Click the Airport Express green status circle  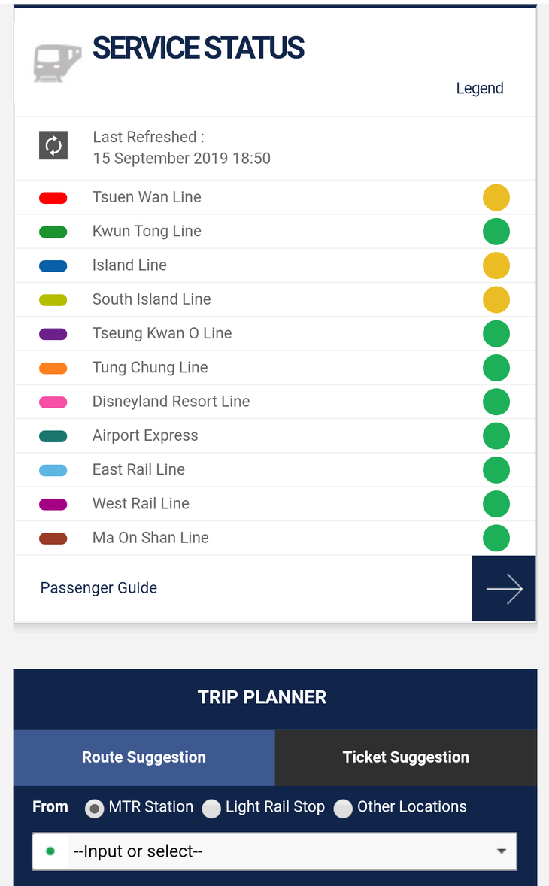tap(496, 435)
